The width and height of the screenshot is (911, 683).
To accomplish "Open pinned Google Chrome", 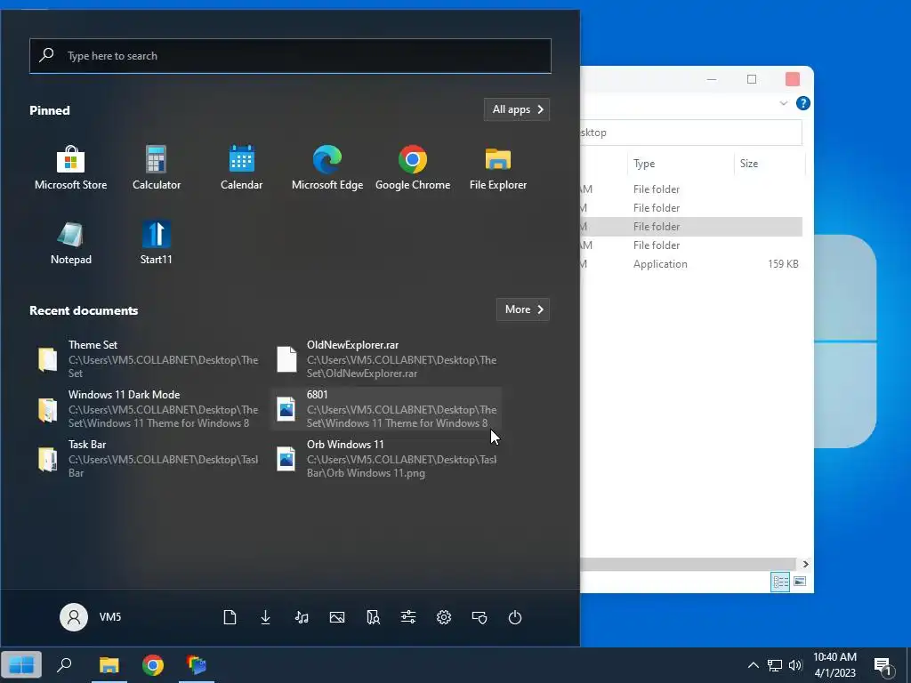I will click(413, 168).
